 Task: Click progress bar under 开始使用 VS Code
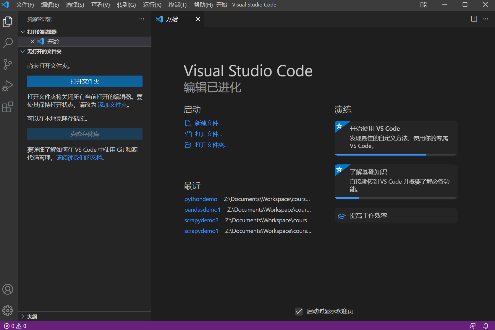[396, 154]
